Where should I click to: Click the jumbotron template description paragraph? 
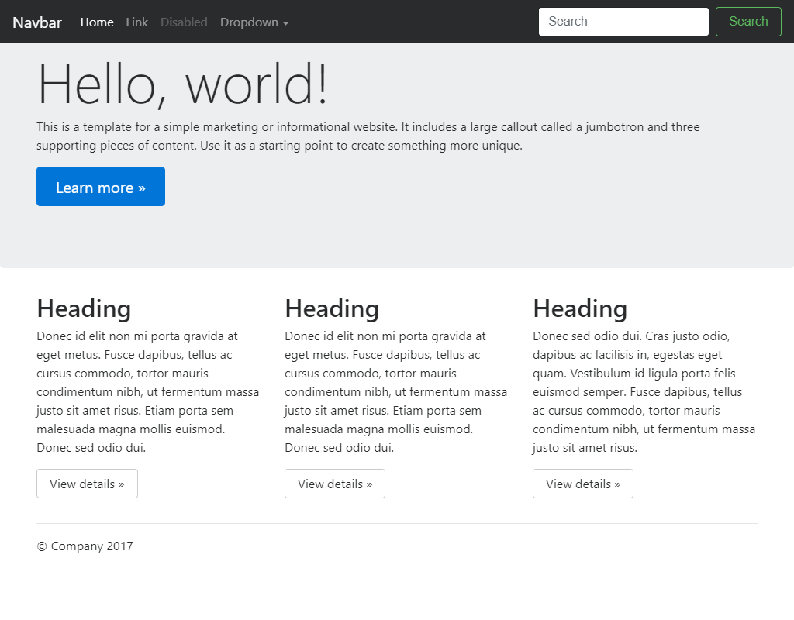point(368,136)
